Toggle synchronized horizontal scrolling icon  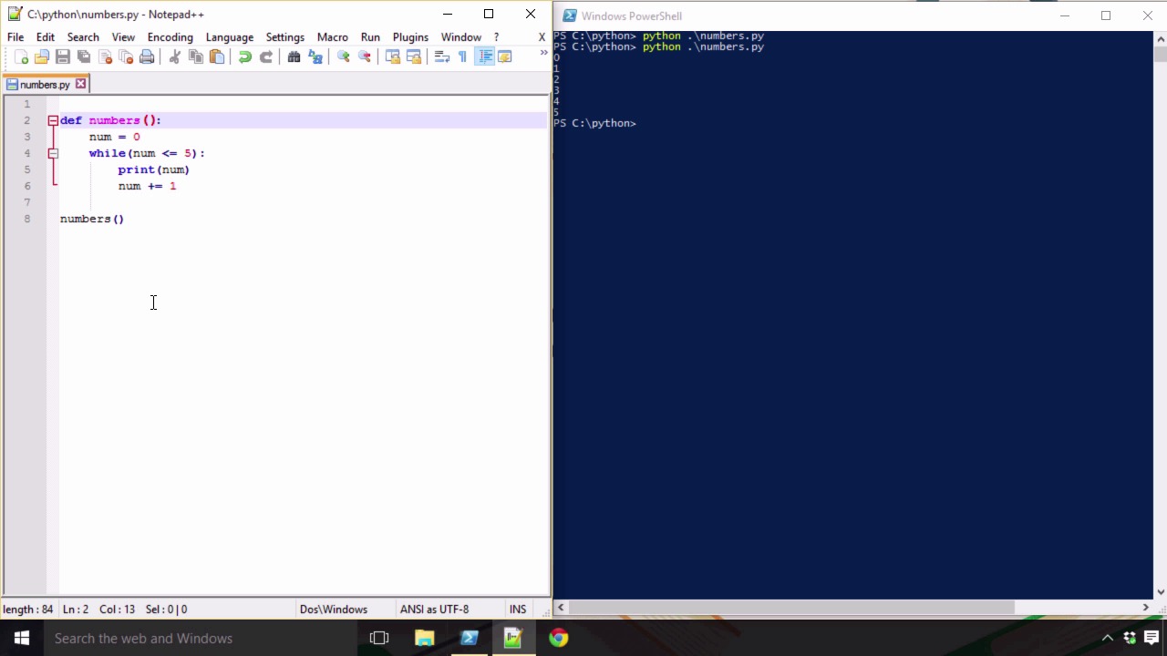pyautogui.click(x=414, y=56)
